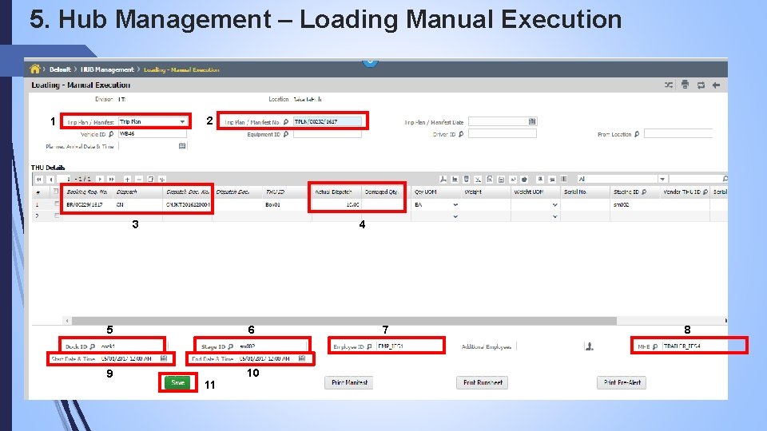This screenshot has width=767, height=431.
Task: Delete a row with the minus icon
Action: click(x=139, y=180)
